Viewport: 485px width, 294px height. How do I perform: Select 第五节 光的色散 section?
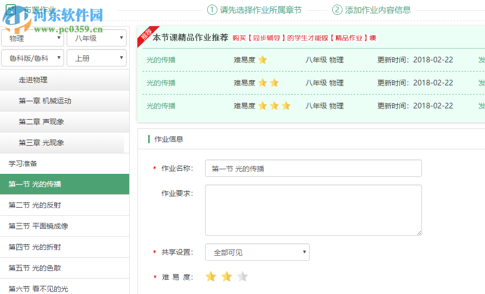(65, 268)
